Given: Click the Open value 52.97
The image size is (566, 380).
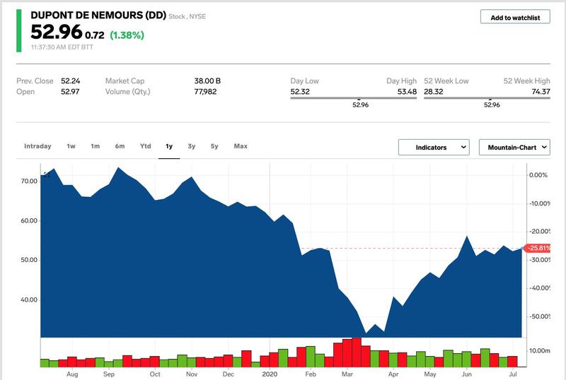Looking at the screenshot, I should point(70,92).
